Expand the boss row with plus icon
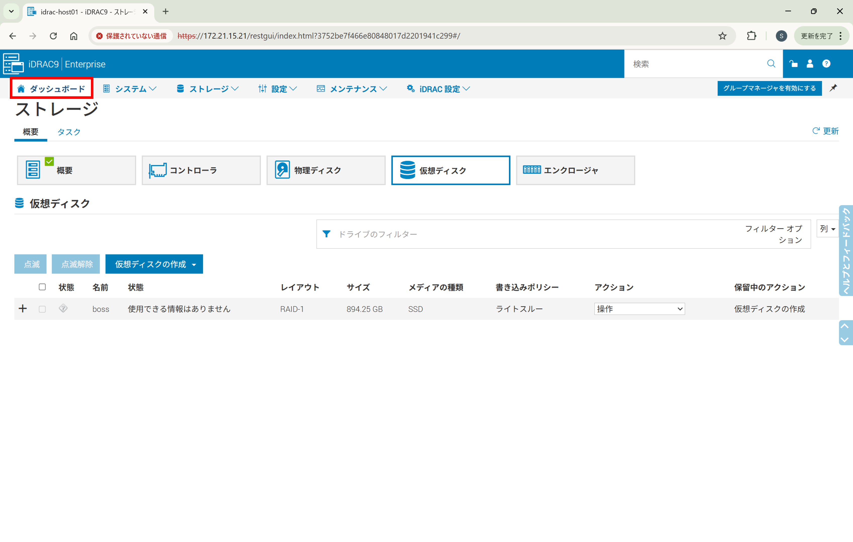Screen dimensions: 853x542 (x=23, y=308)
